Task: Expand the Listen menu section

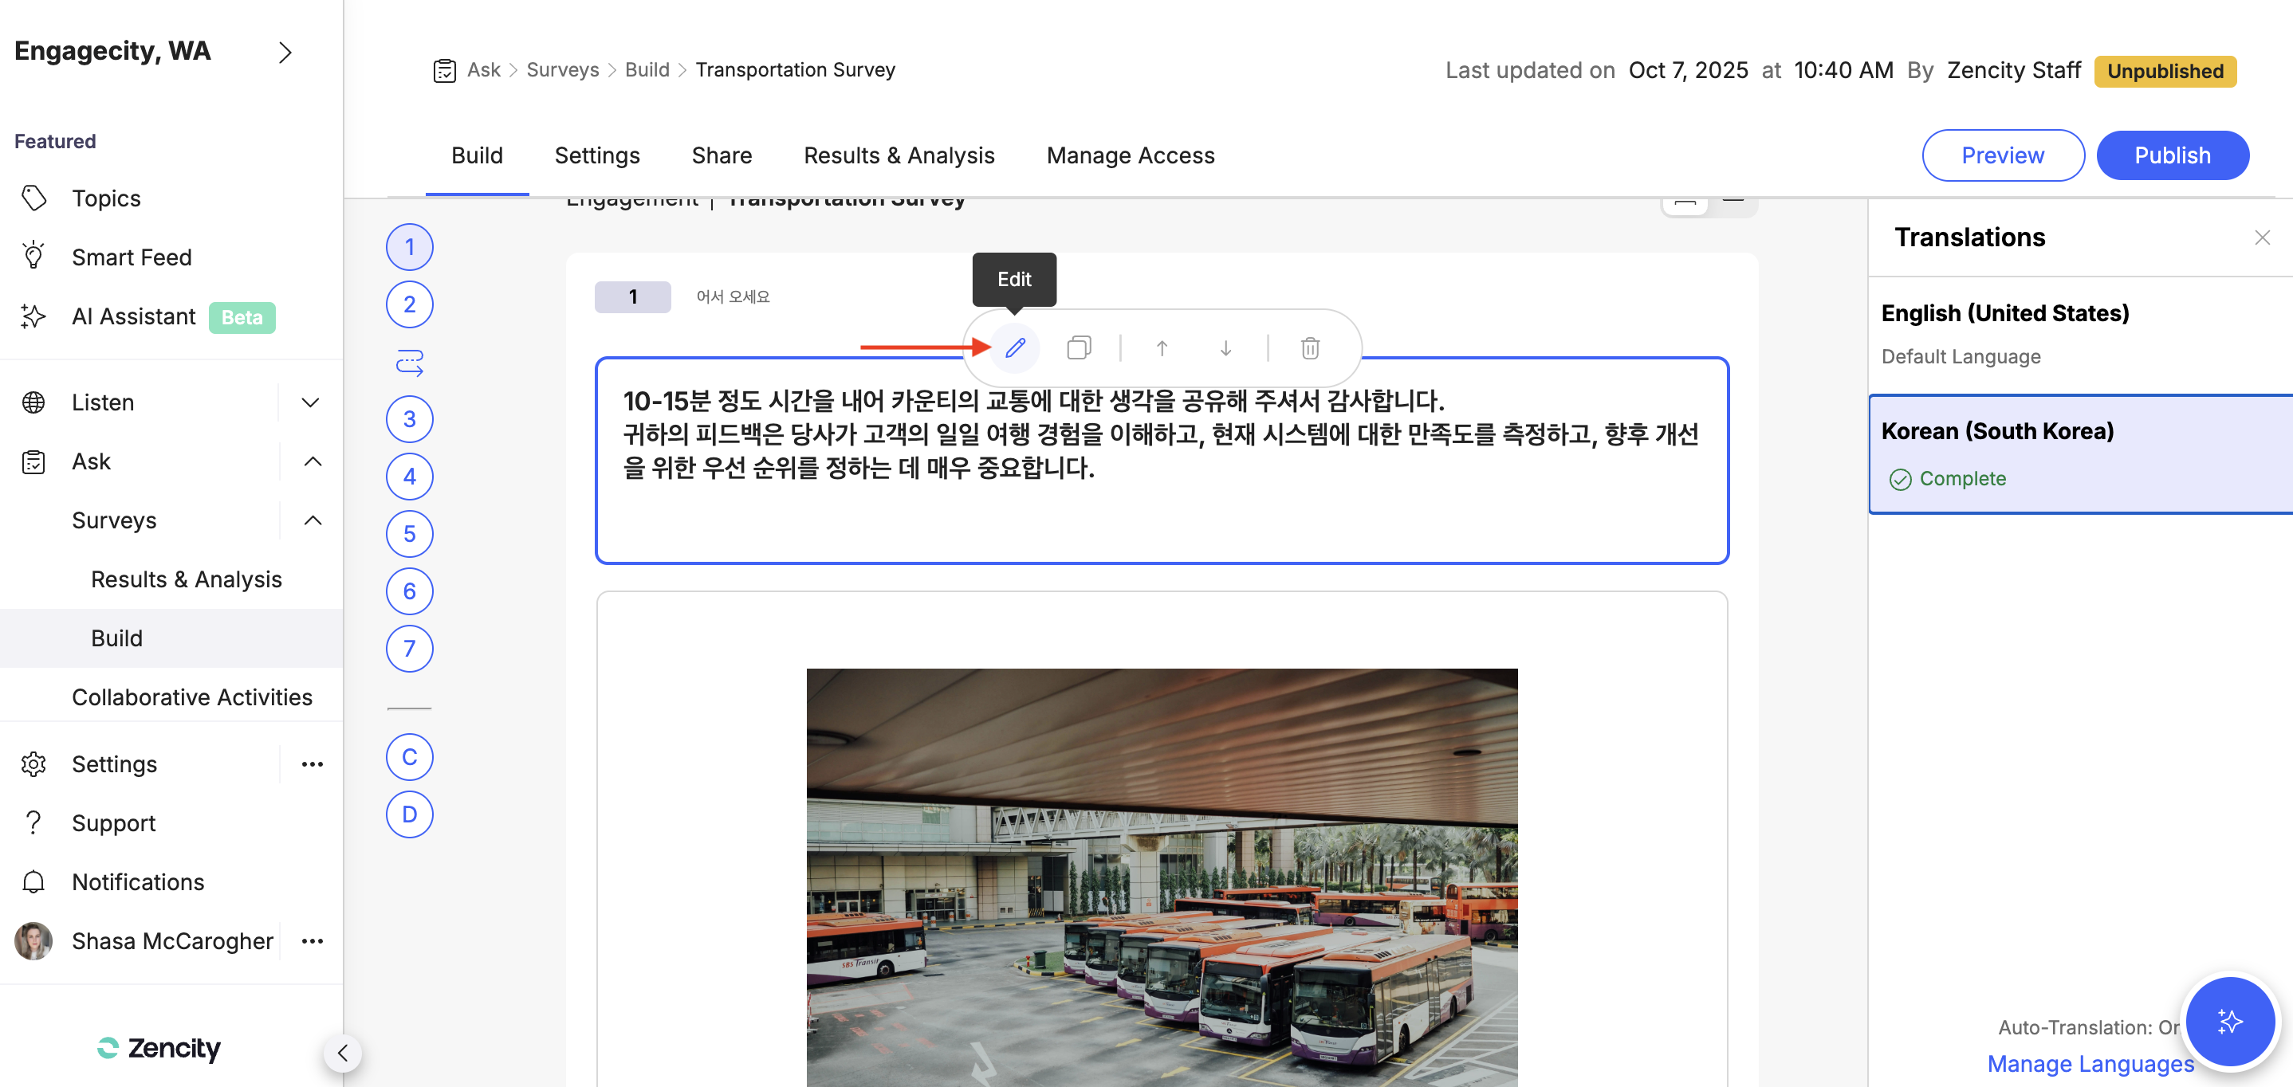Action: tap(311, 402)
